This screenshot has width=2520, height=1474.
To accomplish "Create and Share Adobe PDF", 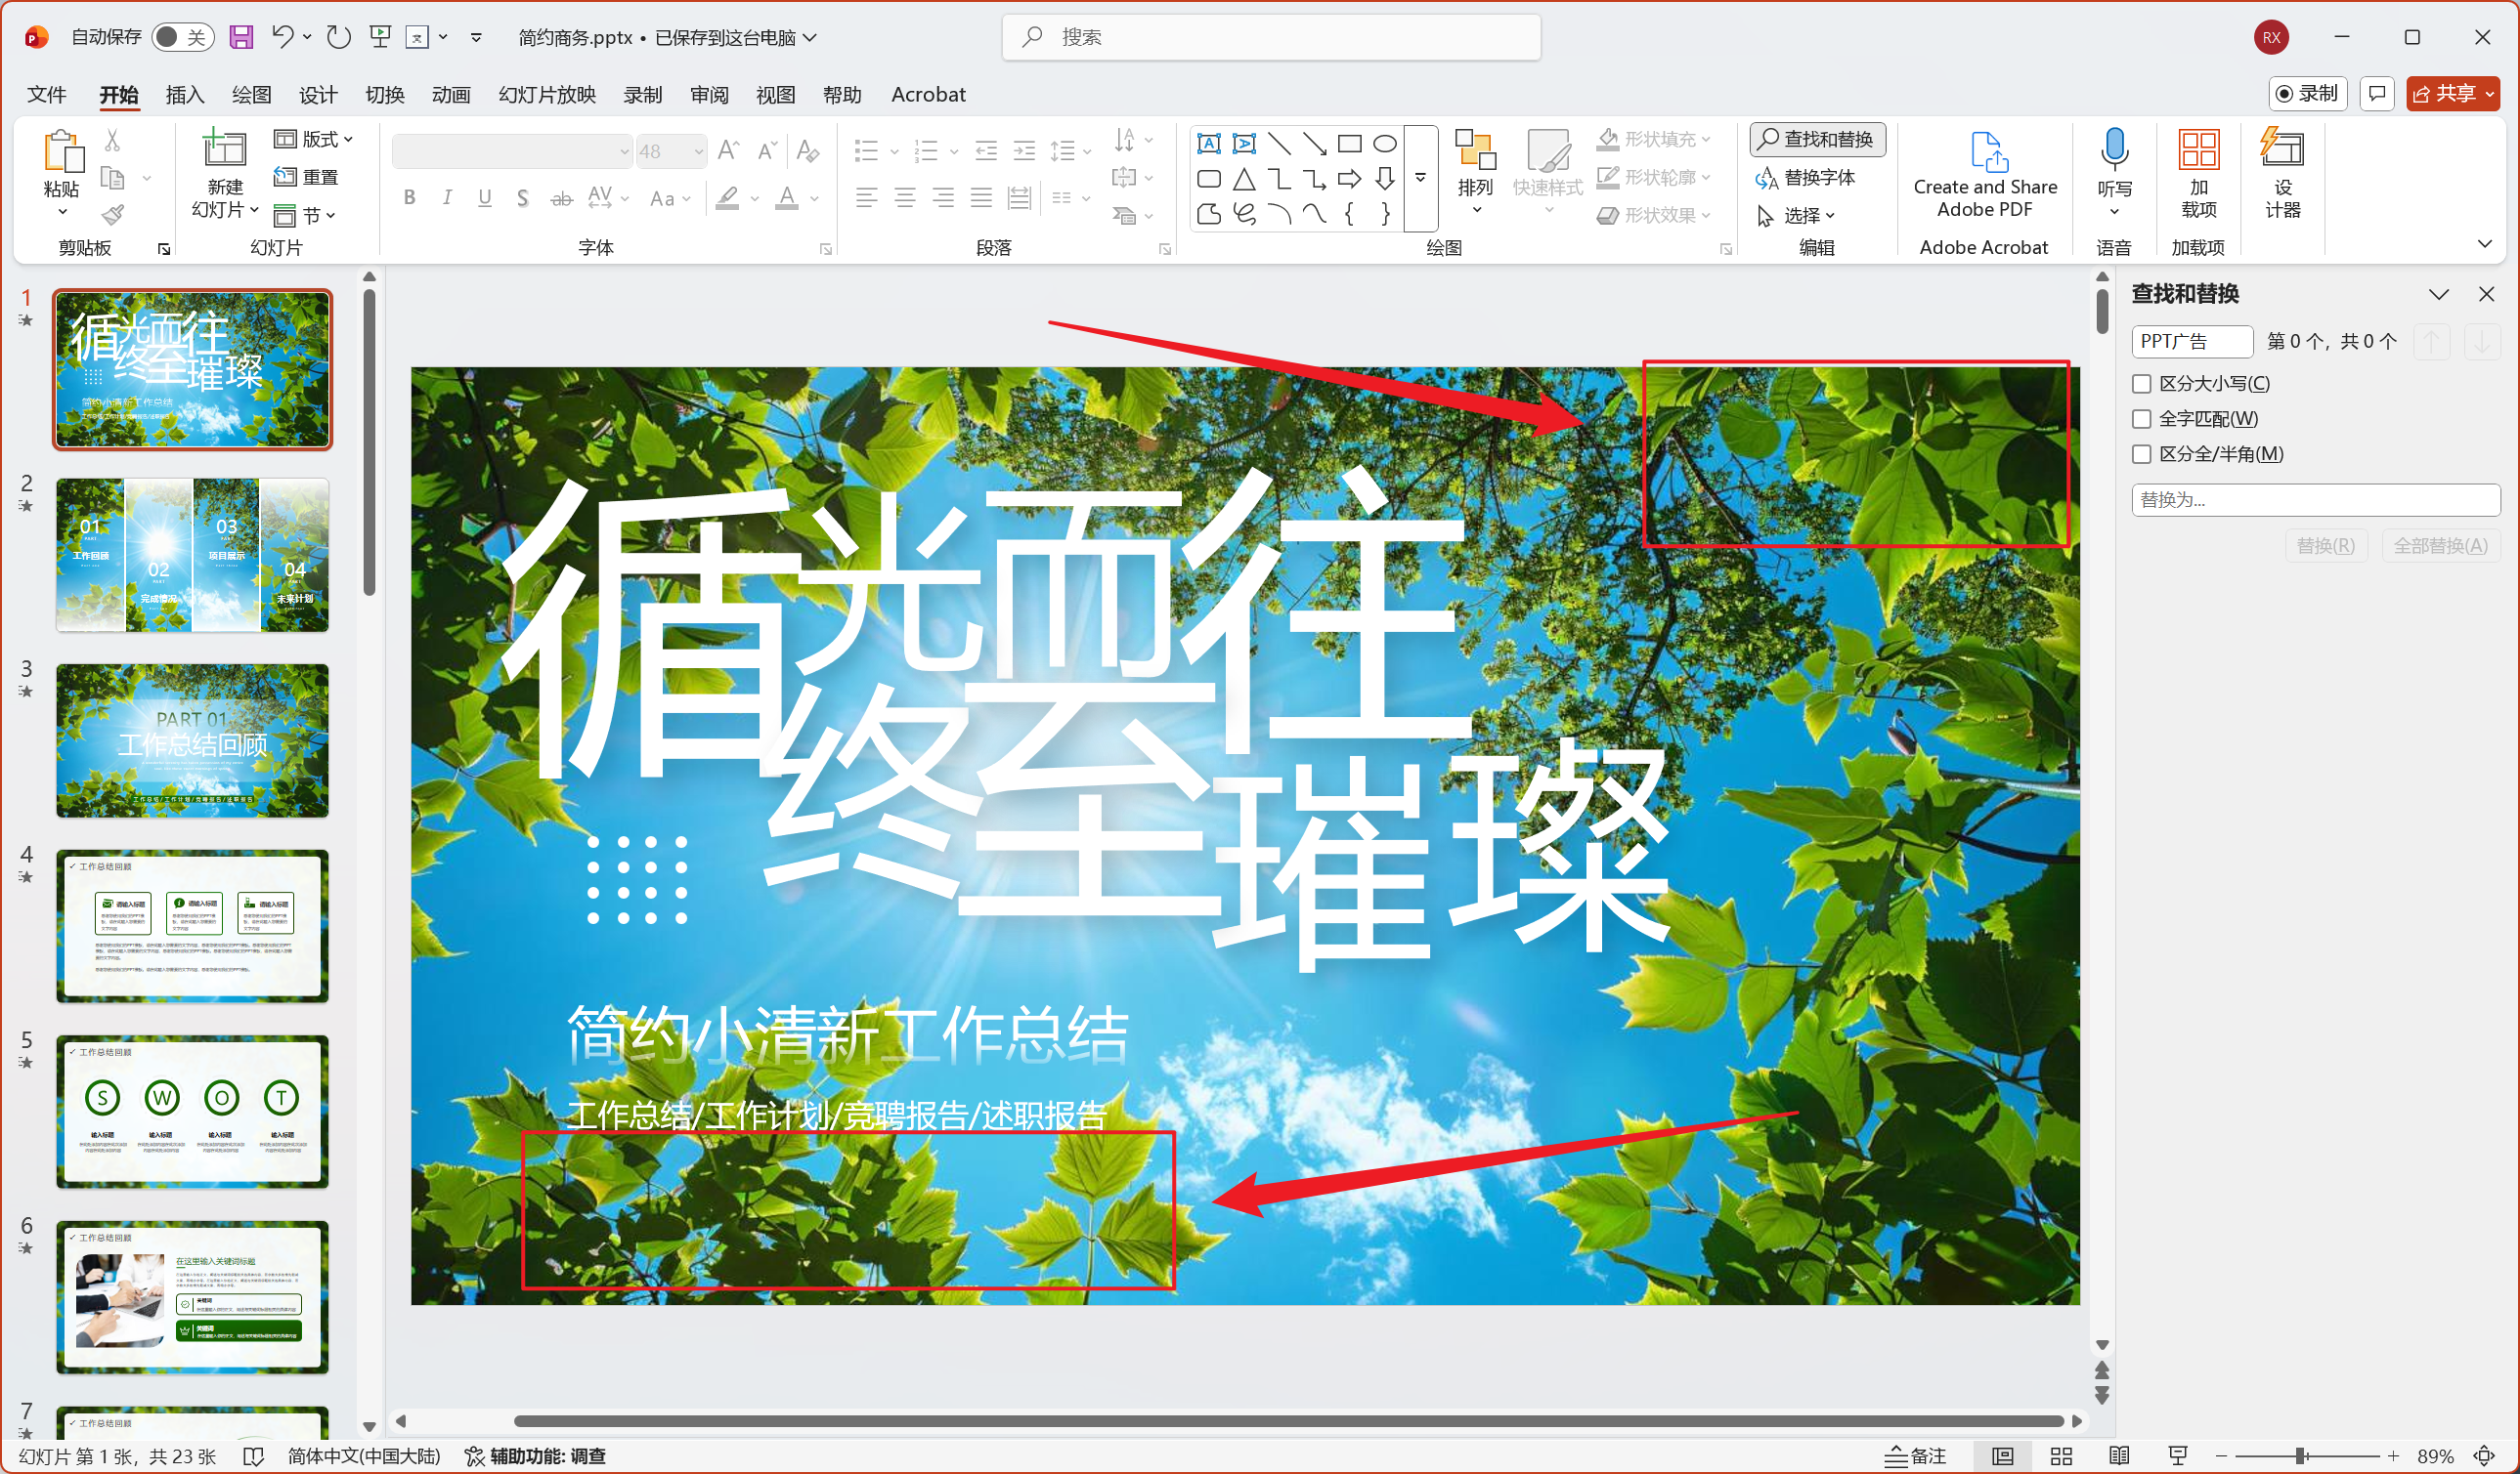I will [x=1985, y=175].
